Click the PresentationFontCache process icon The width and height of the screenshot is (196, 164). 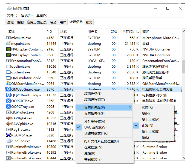pos(8,61)
